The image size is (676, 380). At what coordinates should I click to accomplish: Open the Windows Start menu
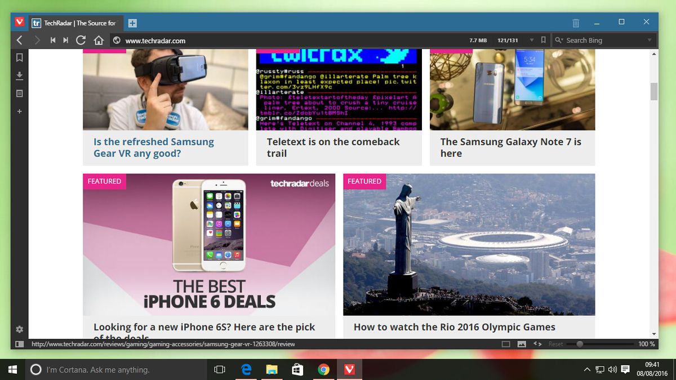(x=12, y=369)
